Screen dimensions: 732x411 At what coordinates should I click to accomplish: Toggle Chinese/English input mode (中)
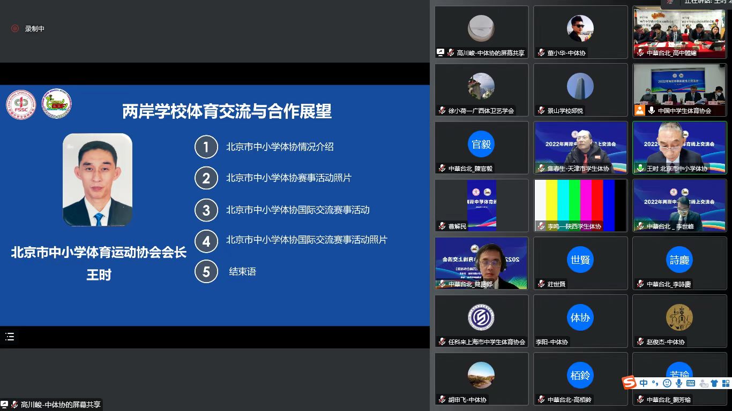click(644, 383)
